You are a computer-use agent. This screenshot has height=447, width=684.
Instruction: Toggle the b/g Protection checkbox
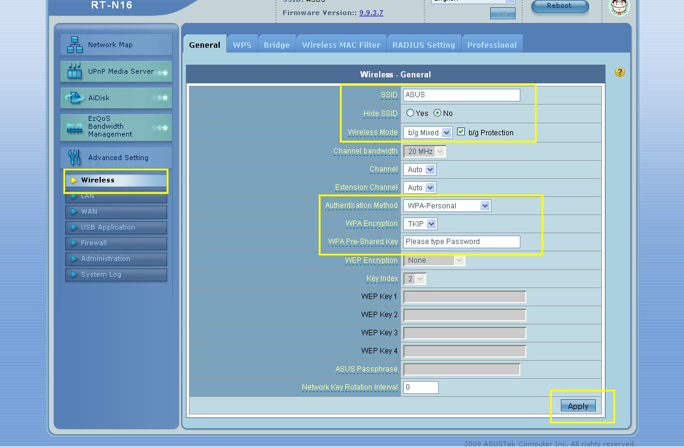tap(461, 132)
